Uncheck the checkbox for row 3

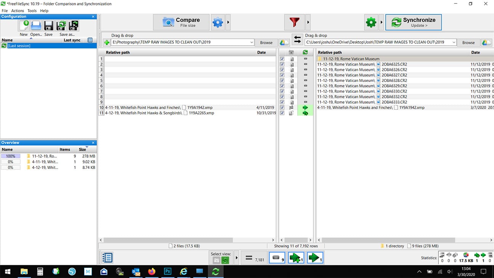(282, 70)
